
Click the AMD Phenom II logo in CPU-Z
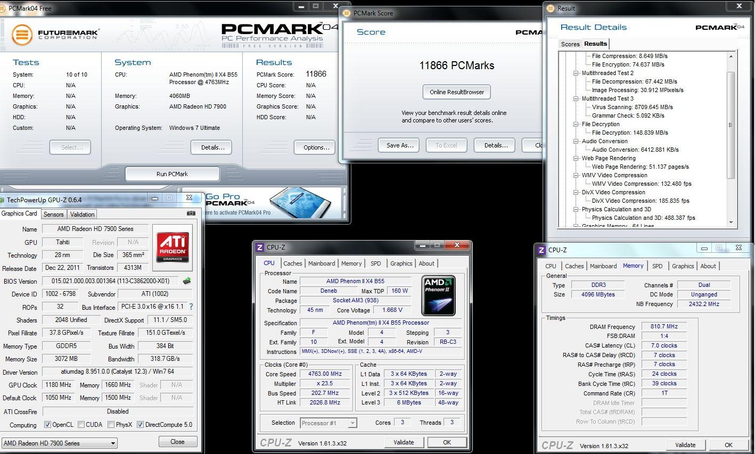click(439, 295)
